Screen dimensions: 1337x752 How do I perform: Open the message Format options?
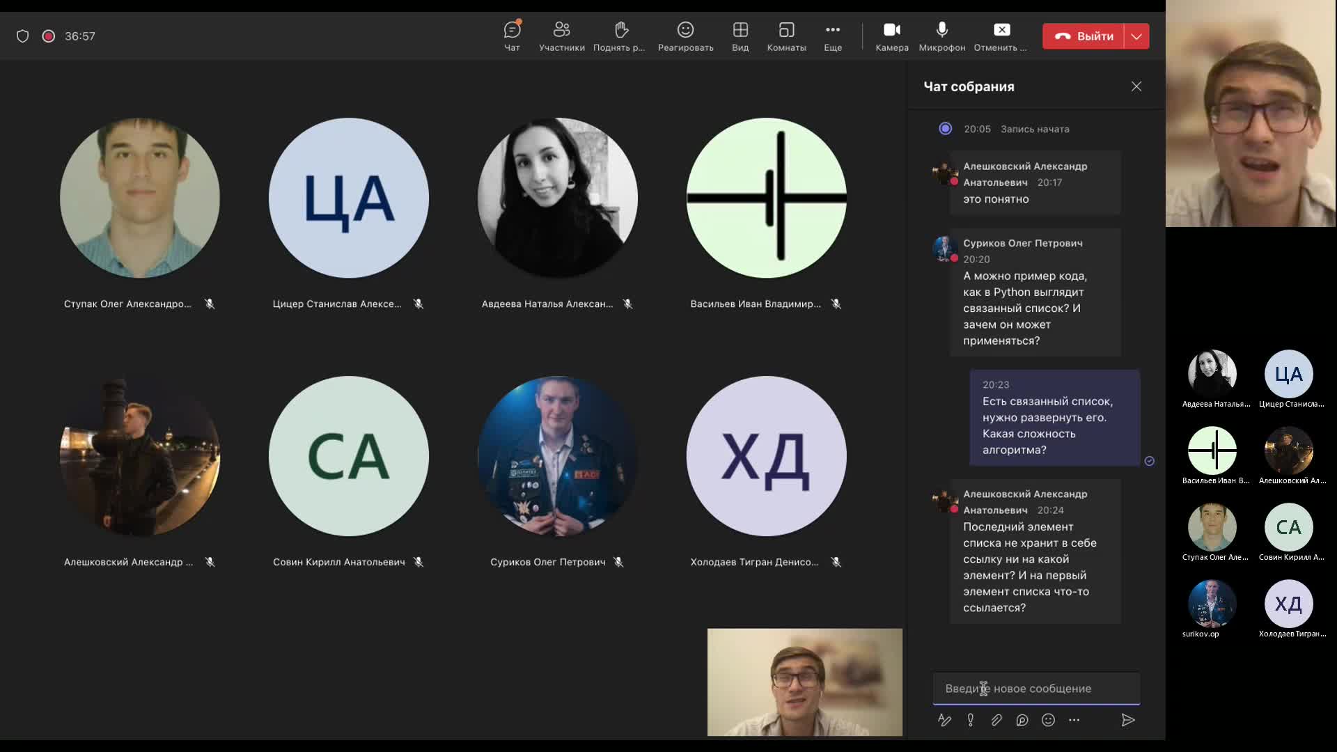(944, 720)
